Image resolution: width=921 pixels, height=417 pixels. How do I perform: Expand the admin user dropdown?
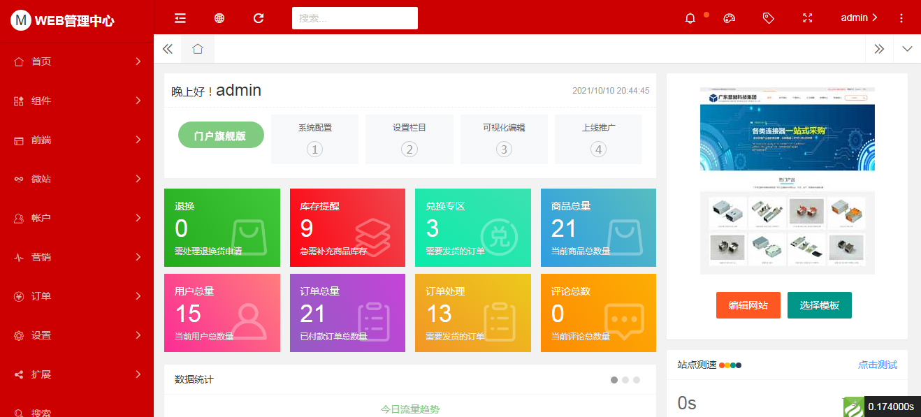click(x=859, y=17)
